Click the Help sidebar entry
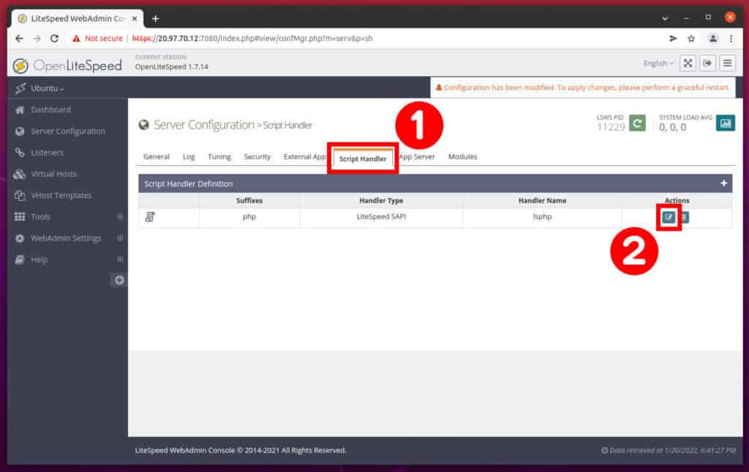Image resolution: width=749 pixels, height=472 pixels. tap(39, 259)
